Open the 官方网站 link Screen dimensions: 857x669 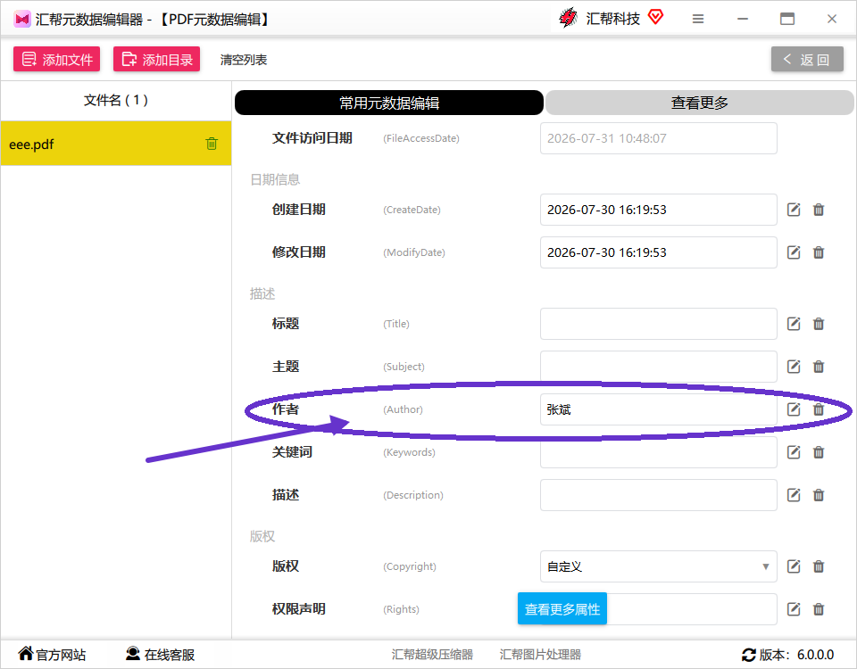[53, 654]
